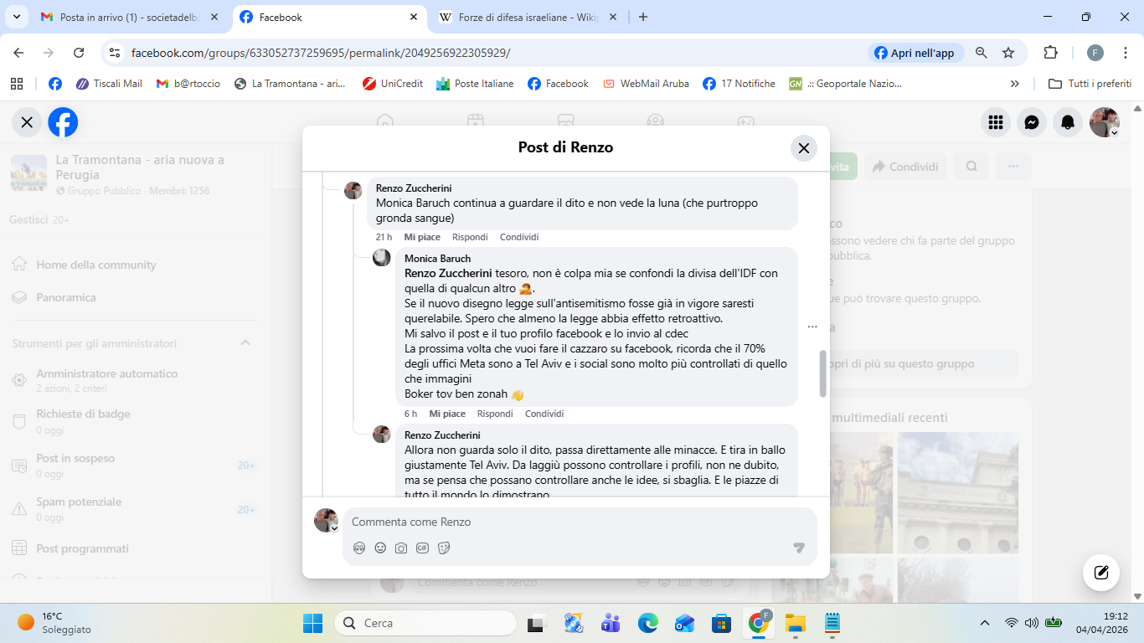Open Messenger from the top bar
Viewport: 1144px width, 643px height.
1032,122
